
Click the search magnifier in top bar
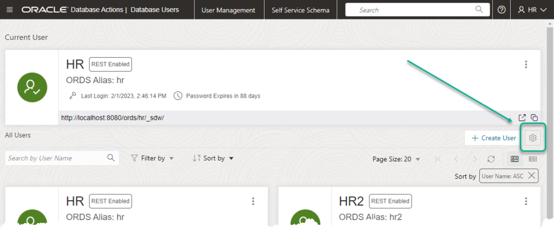click(x=479, y=10)
